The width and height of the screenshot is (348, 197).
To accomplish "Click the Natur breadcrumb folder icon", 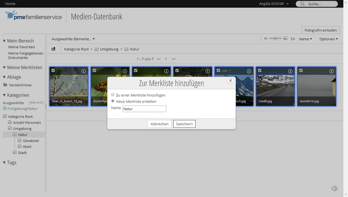I will (x=126, y=49).
